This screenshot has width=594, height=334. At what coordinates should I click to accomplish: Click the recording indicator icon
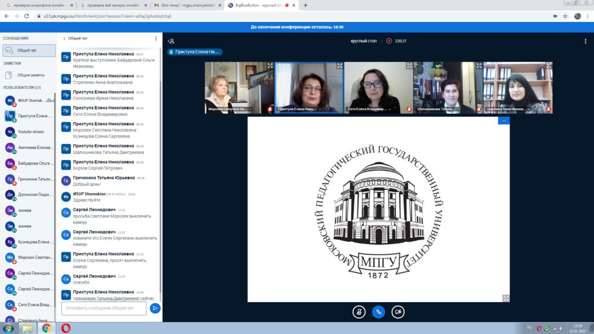tap(389, 41)
